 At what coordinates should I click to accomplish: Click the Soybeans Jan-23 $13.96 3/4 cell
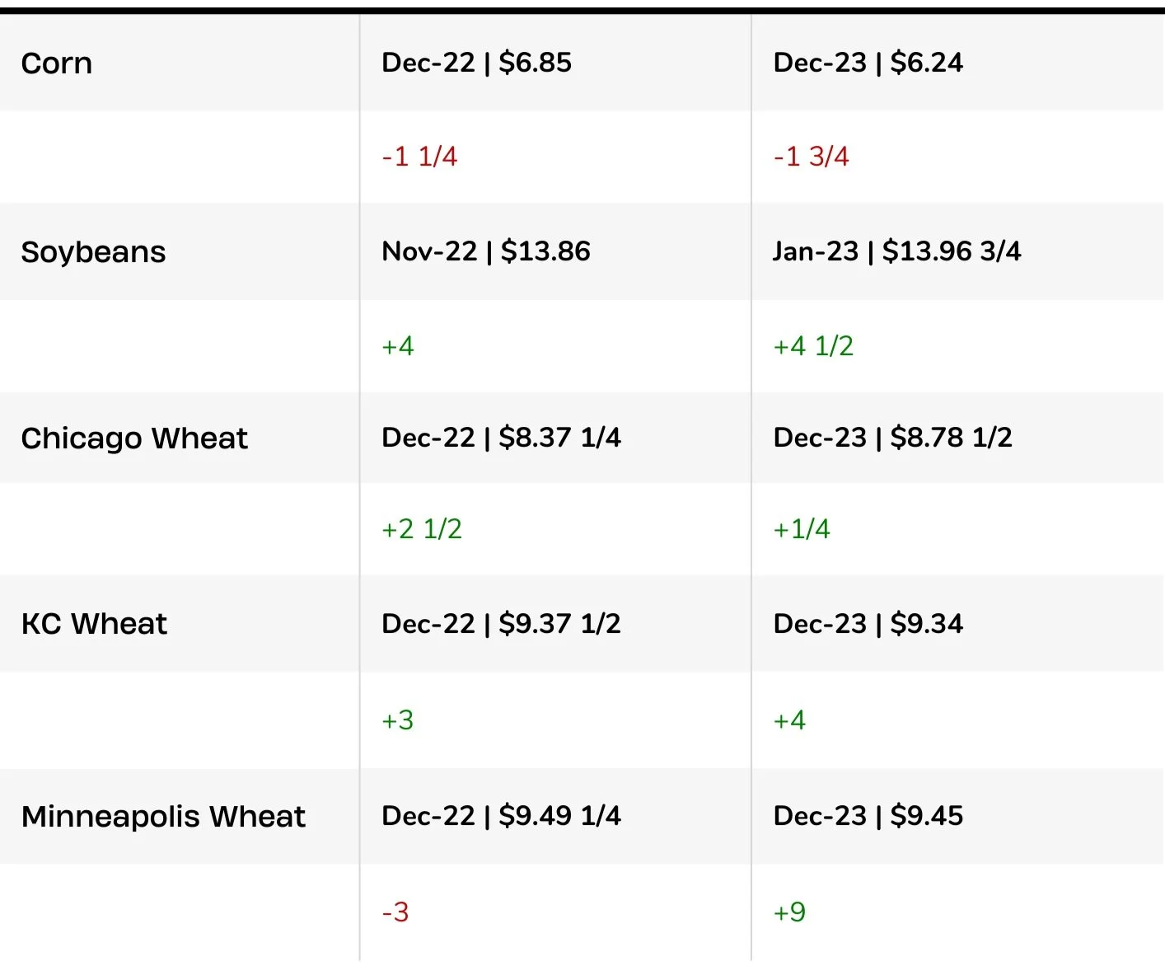tap(896, 251)
